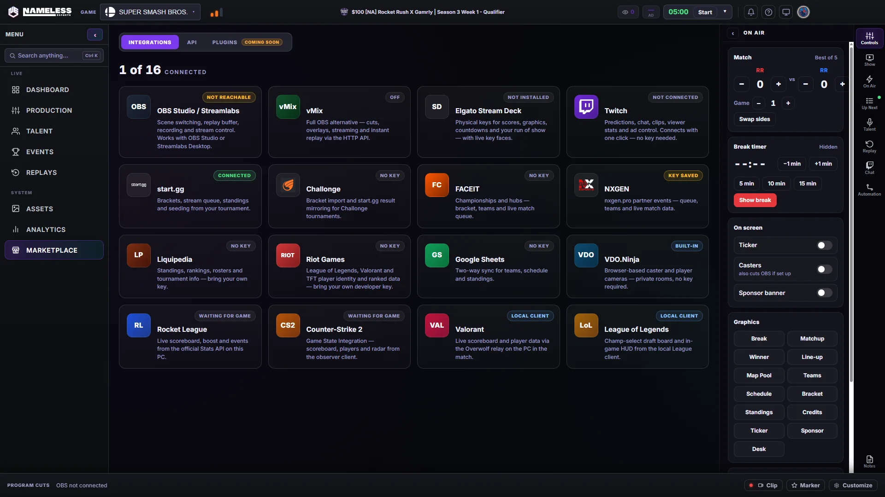The height and width of the screenshot is (497, 885).
Task: Select the Integrations tab
Action: (x=150, y=42)
